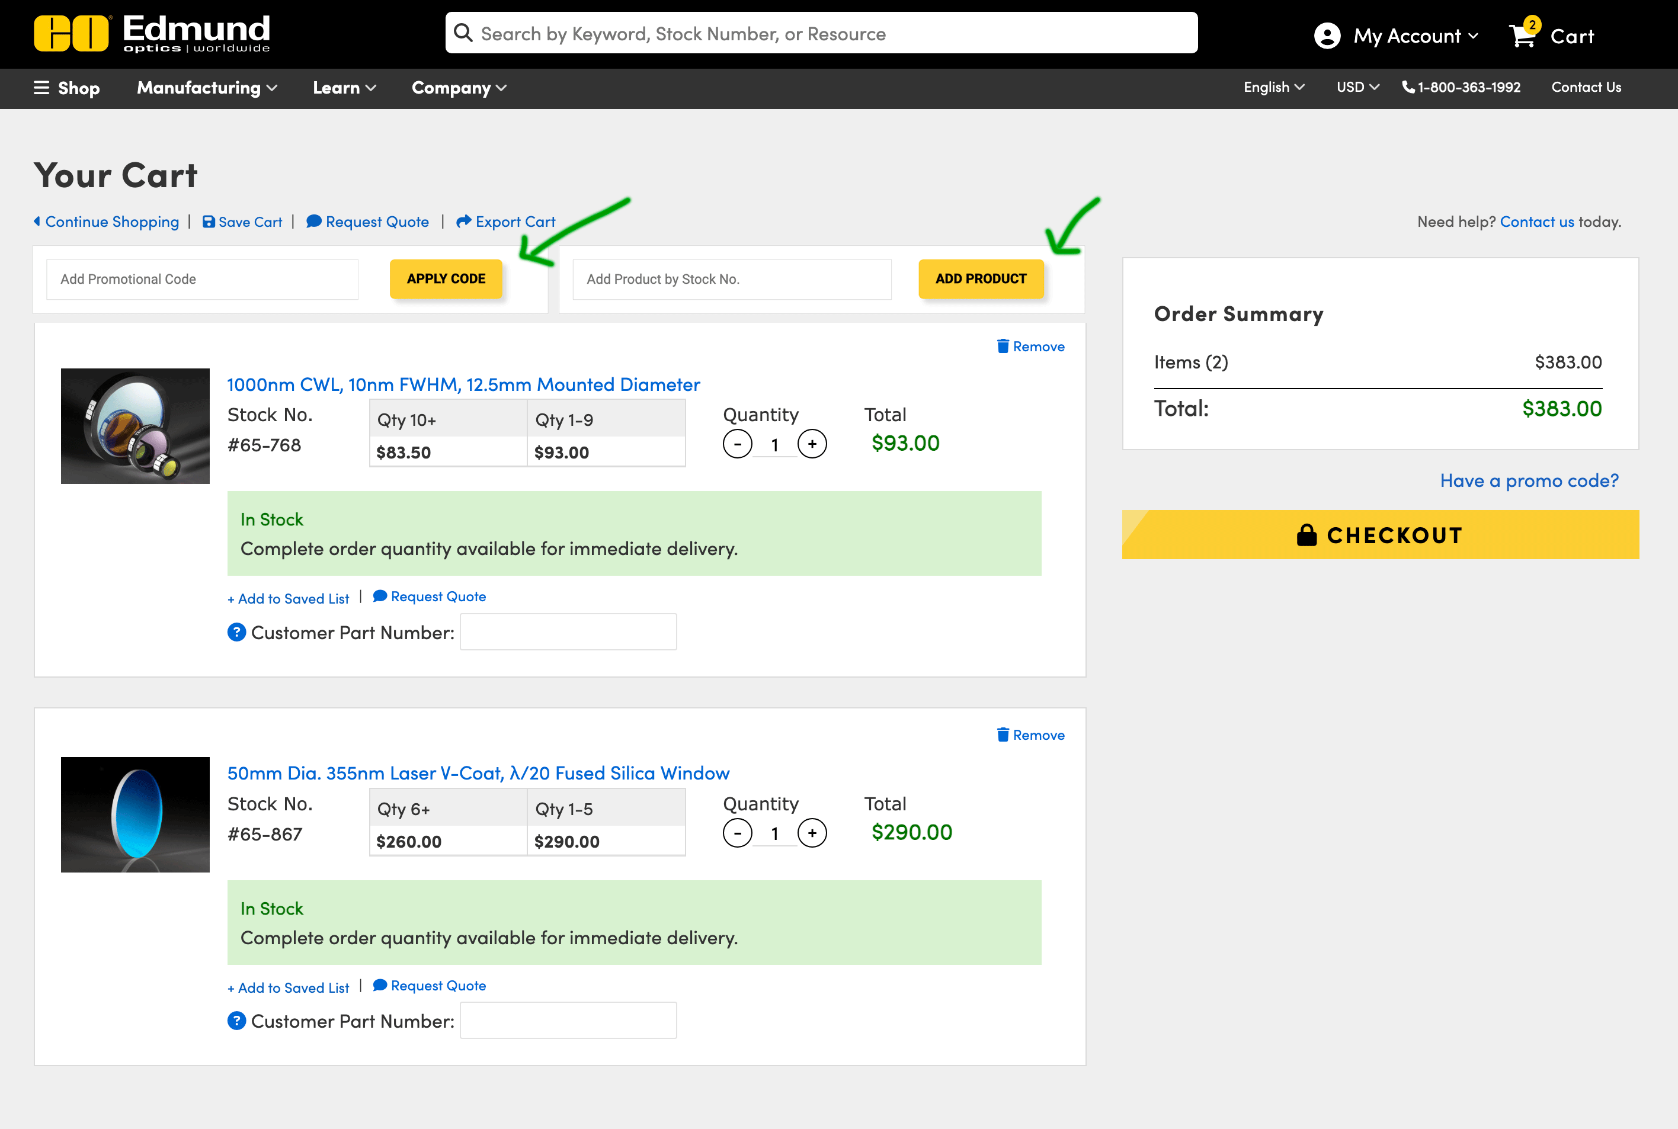Open the USD currency dropdown
This screenshot has width=1678, height=1129.
[x=1357, y=87]
